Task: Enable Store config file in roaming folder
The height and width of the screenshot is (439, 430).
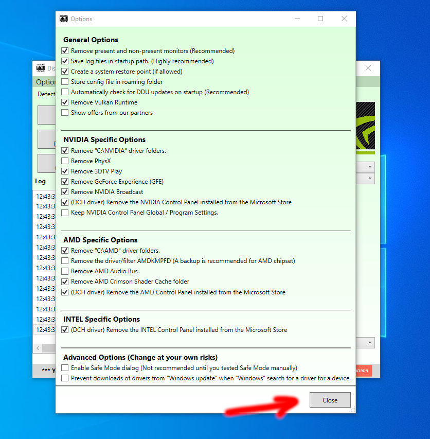Action: [x=65, y=82]
